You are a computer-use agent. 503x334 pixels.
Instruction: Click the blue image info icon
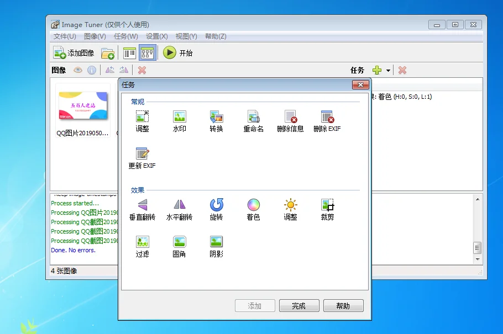(x=92, y=70)
